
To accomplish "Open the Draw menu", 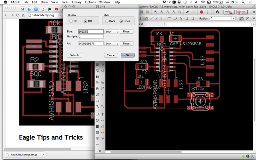I will [x=44, y=2].
